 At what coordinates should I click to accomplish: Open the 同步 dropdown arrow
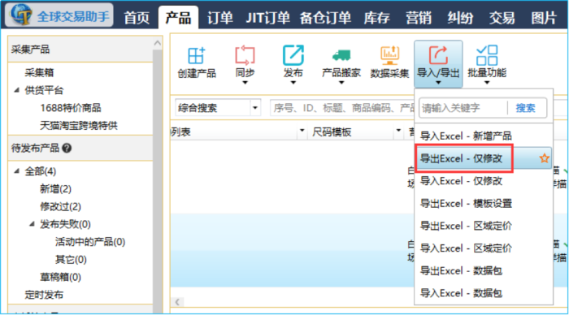click(245, 83)
